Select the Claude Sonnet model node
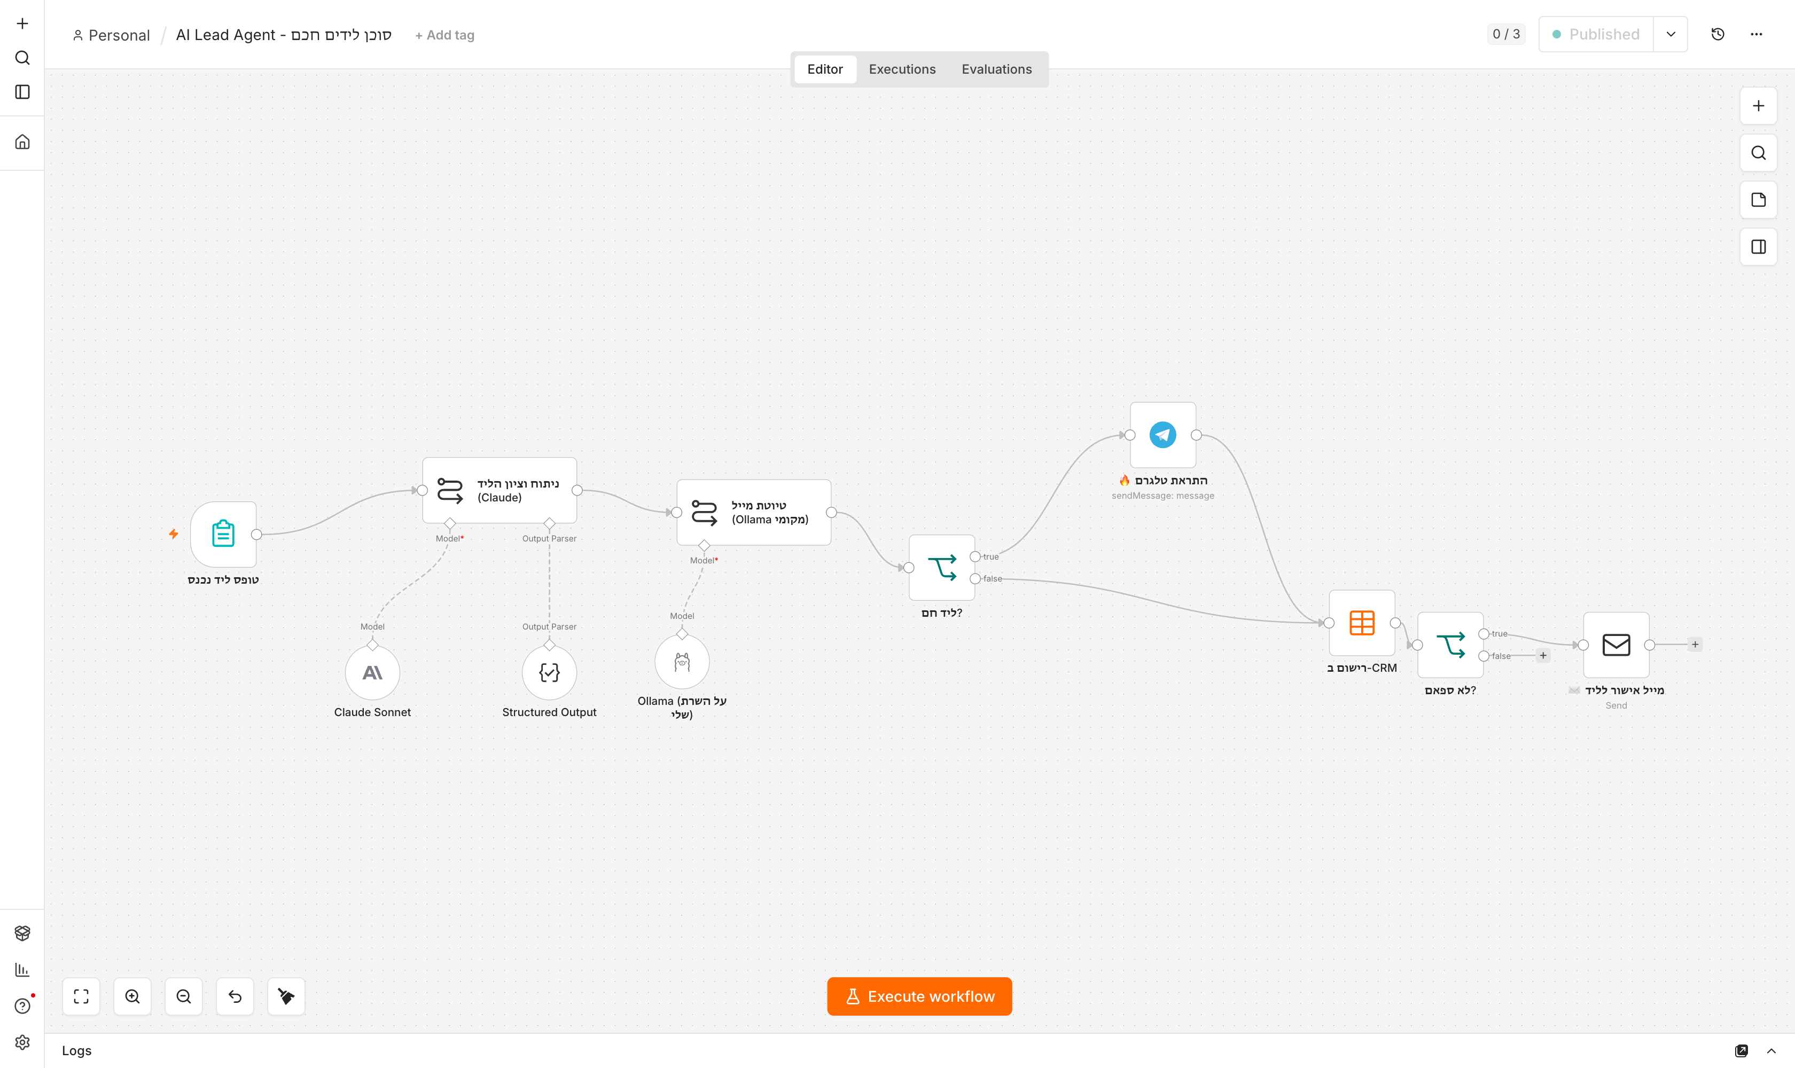Screen dimensions: 1795x1068 coord(372,672)
